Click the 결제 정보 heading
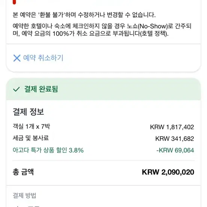Viewport: 207px width, 207px height. pyautogui.click(x=28, y=112)
